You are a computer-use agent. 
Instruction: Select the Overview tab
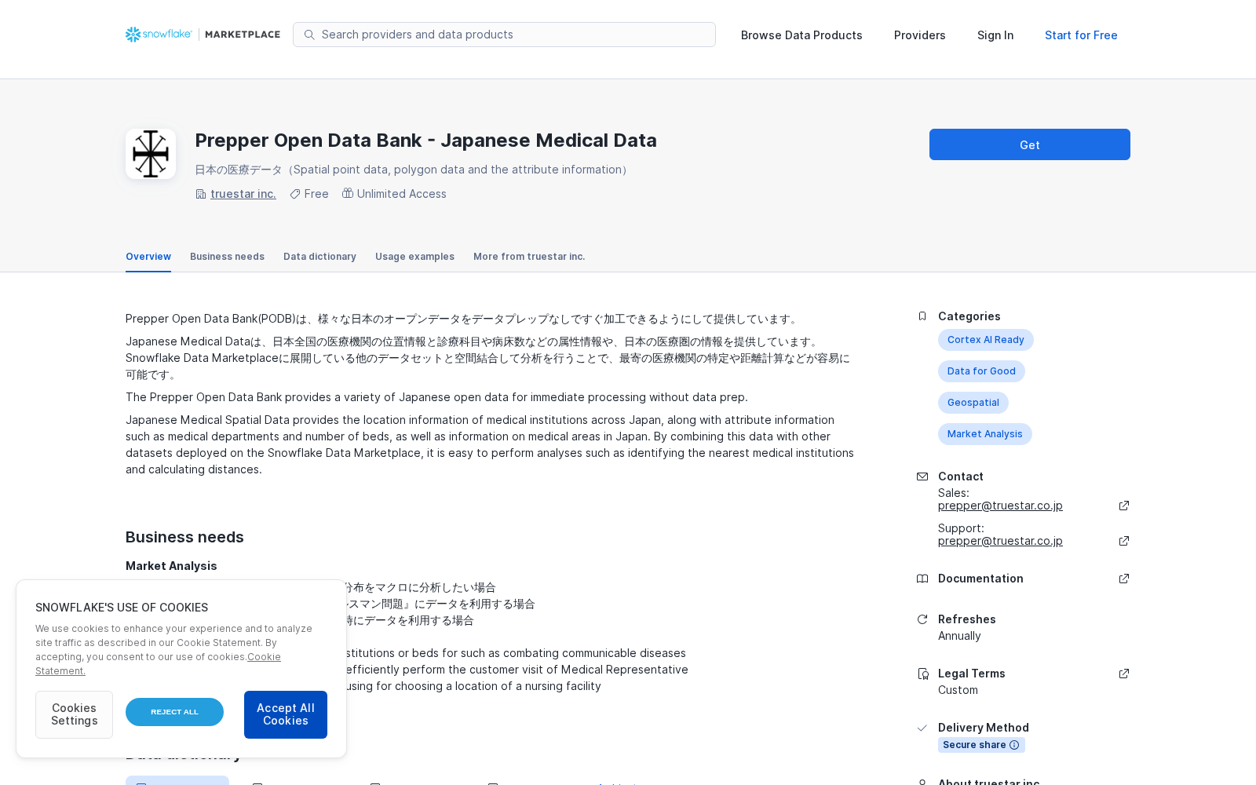coord(148,257)
